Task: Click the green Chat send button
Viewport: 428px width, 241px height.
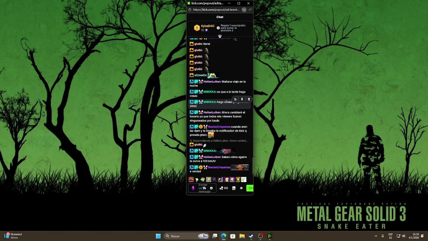Action: point(250,188)
